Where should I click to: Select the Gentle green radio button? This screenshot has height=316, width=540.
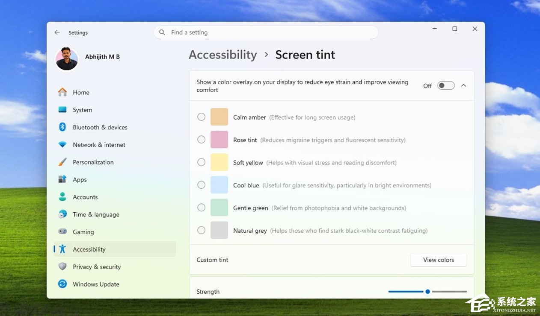pos(201,208)
